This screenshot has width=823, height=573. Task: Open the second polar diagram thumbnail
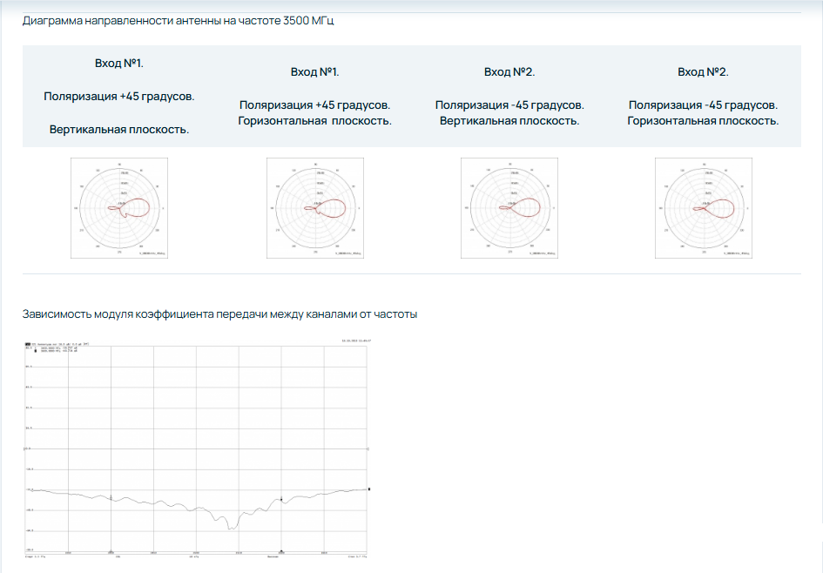click(314, 208)
